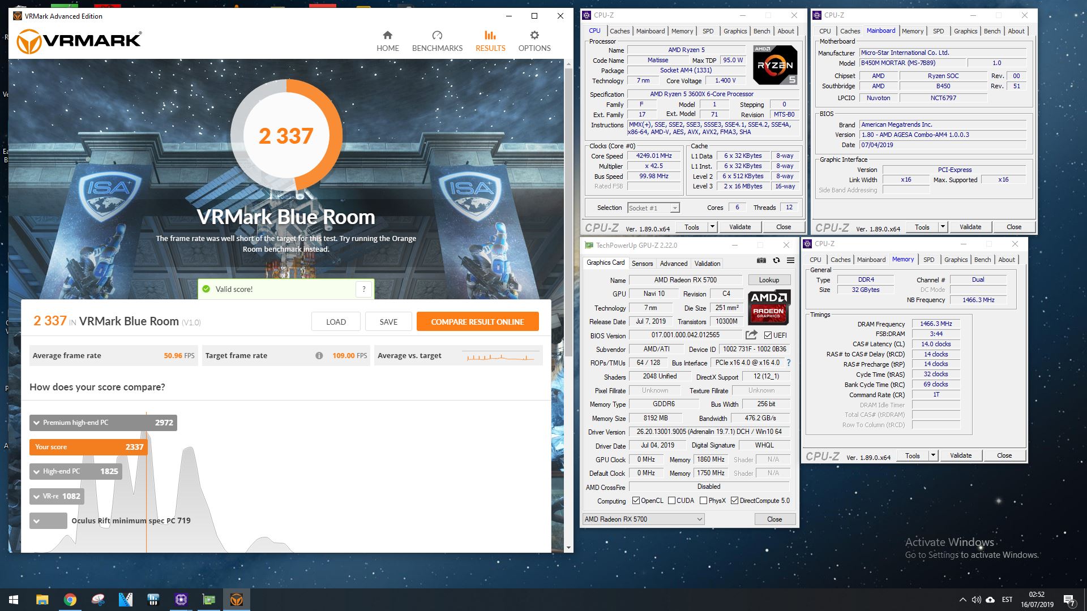Screen dimensions: 1087x611
Task: Click target frame rate info icon
Action: tap(319, 356)
